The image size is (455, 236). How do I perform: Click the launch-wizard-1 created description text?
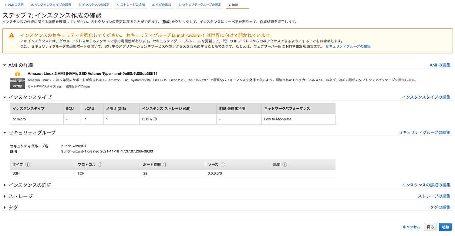[x=107, y=151]
